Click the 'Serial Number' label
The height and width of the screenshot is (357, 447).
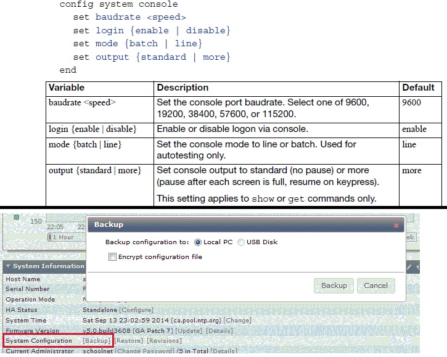coord(28,289)
